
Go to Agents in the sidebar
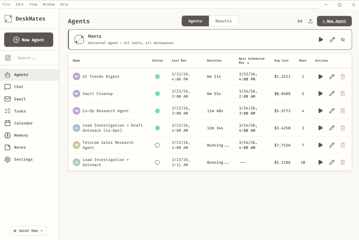tap(29, 75)
